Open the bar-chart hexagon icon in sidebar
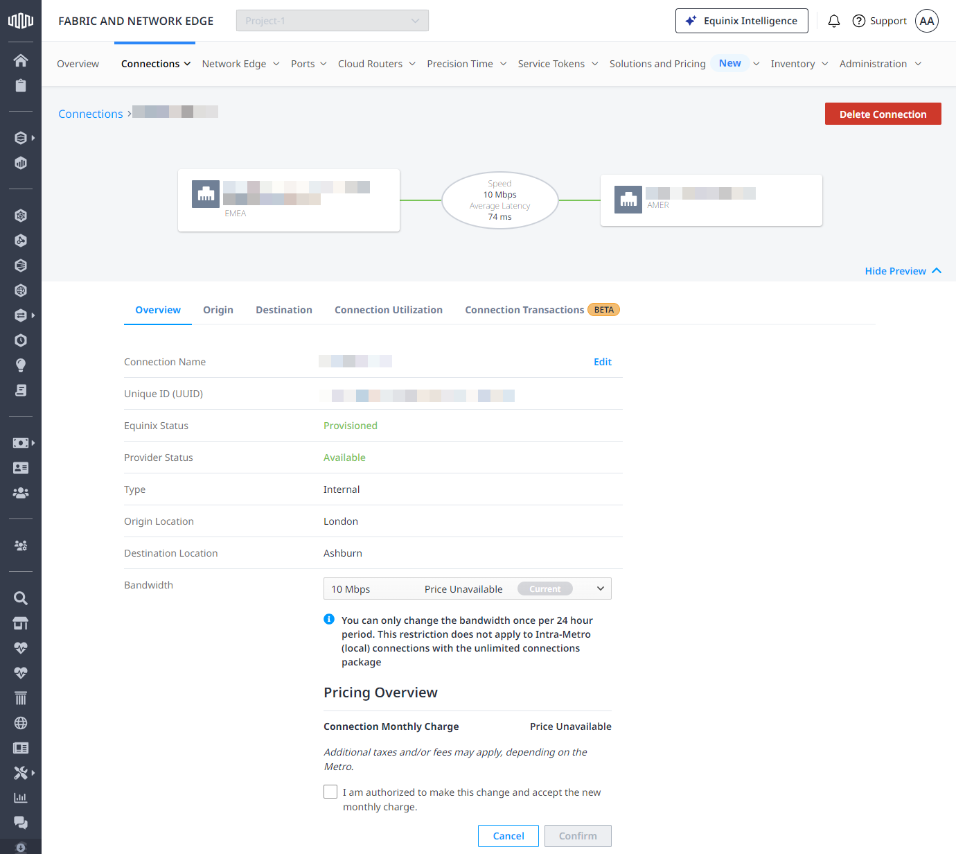 pos(21,163)
